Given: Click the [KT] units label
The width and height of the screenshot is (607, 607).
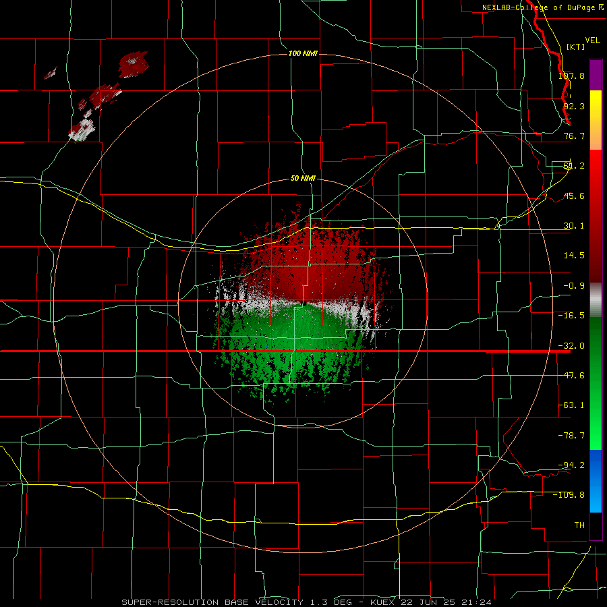Looking at the screenshot, I should 576,47.
